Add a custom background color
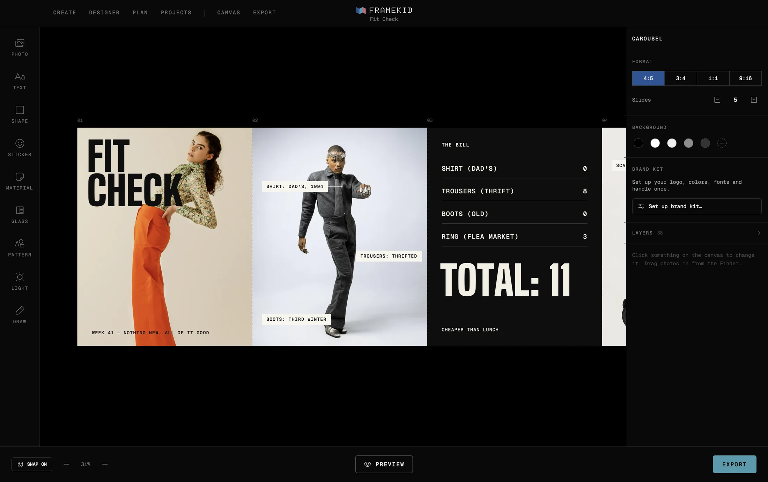 click(x=722, y=143)
